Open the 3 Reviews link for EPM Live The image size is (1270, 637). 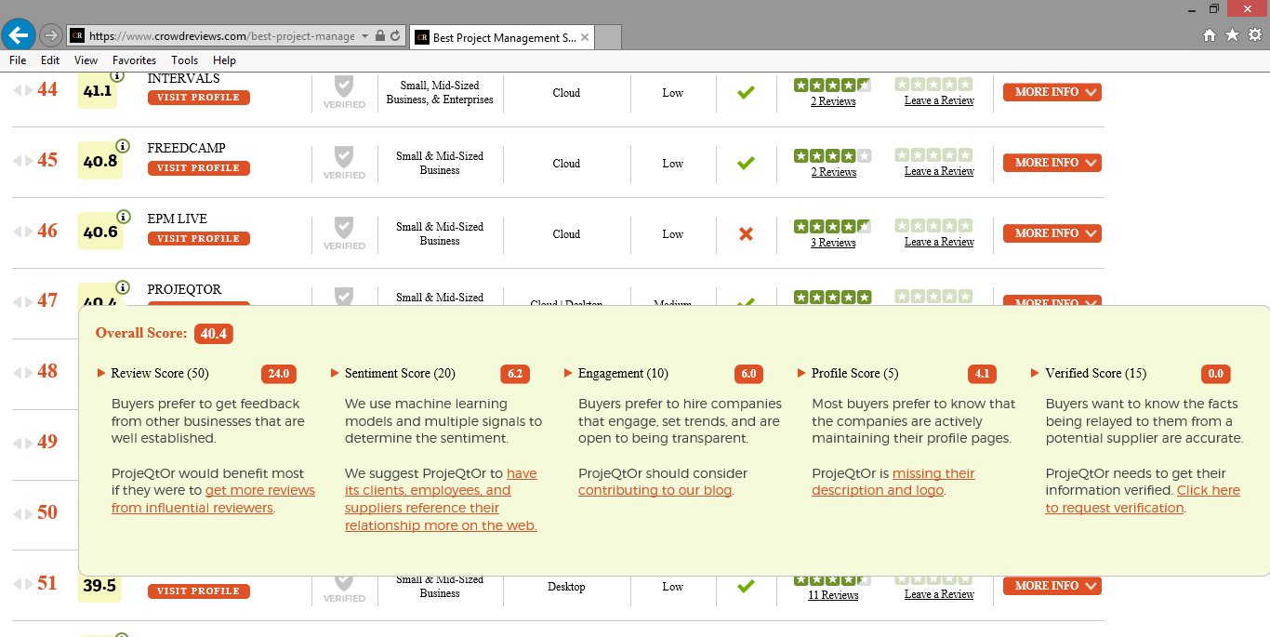(x=833, y=243)
